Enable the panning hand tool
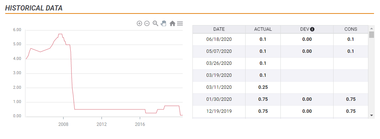The image size is (380, 139). tap(164, 23)
